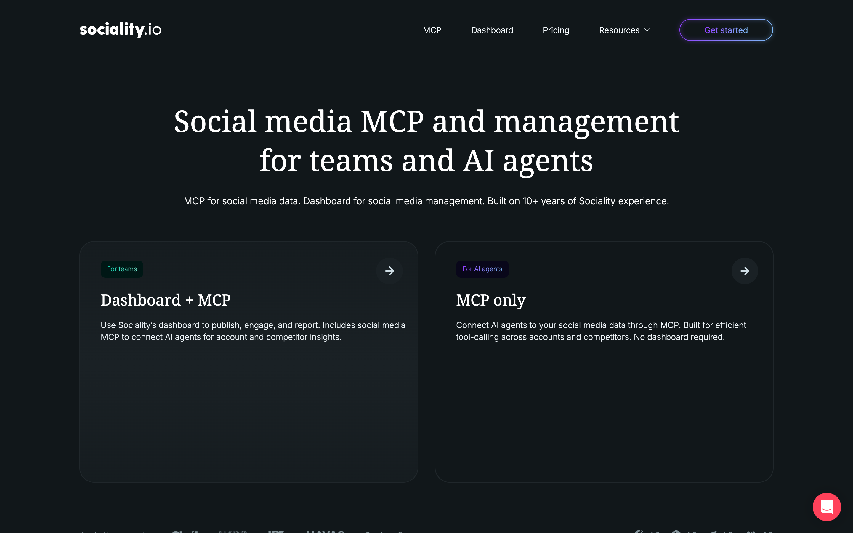Click the arrow on MCP only card
This screenshot has width=853, height=533.
click(x=744, y=271)
